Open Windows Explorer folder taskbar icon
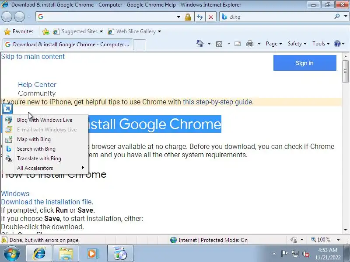 click(x=66, y=254)
